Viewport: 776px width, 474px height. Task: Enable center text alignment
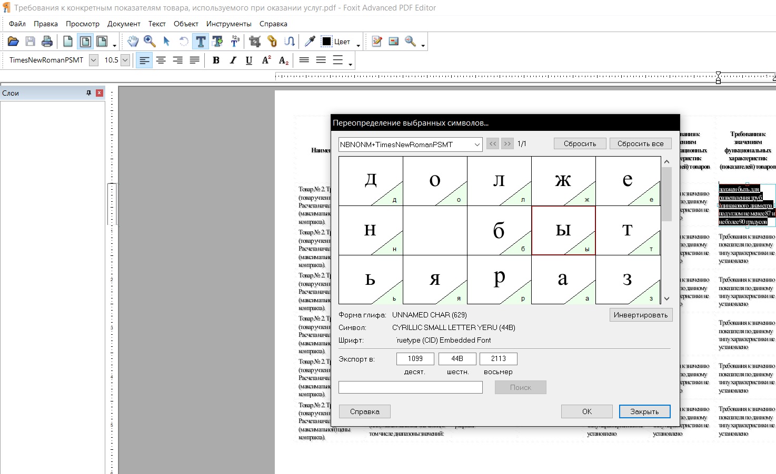tap(161, 60)
